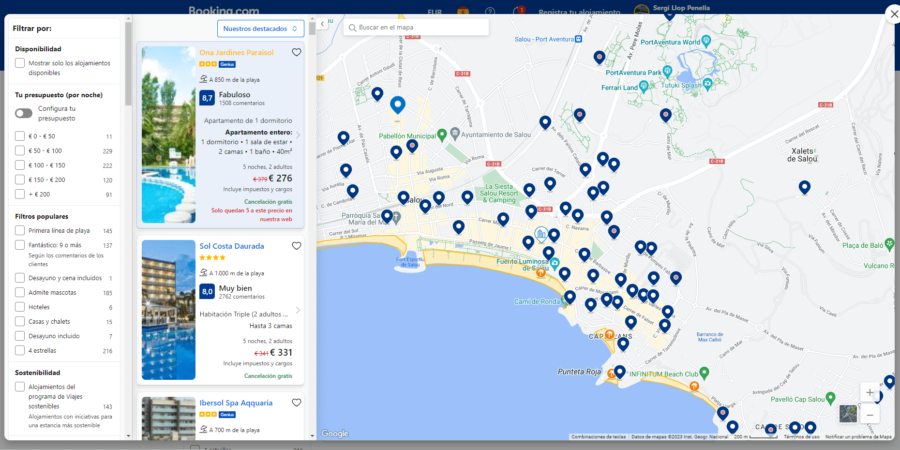Check the € 0 - € 50 budget filter

point(20,136)
